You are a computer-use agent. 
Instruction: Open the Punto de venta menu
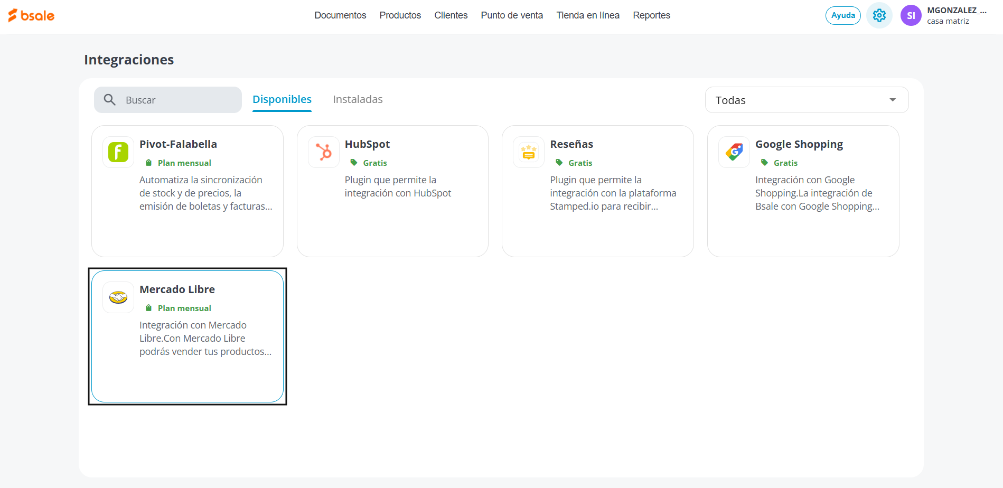(x=512, y=15)
